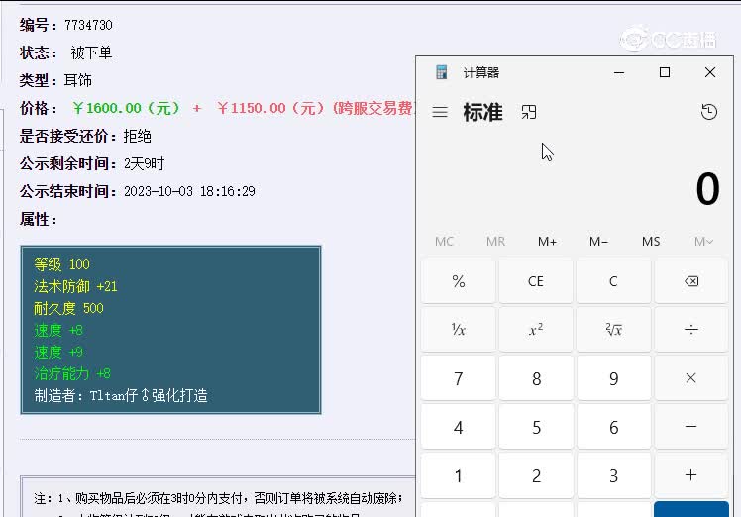Open the calculator hamburger navigation menu

pyautogui.click(x=440, y=112)
